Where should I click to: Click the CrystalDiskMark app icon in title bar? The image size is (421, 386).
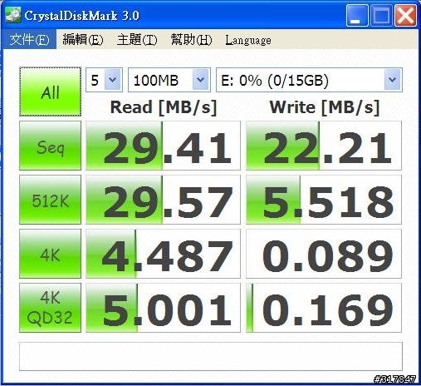coord(13,14)
